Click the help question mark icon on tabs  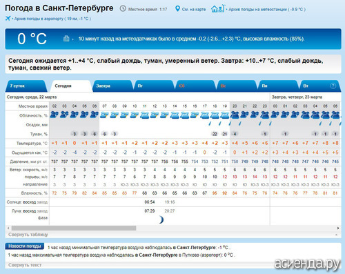pyautogui.click(x=333, y=86)
